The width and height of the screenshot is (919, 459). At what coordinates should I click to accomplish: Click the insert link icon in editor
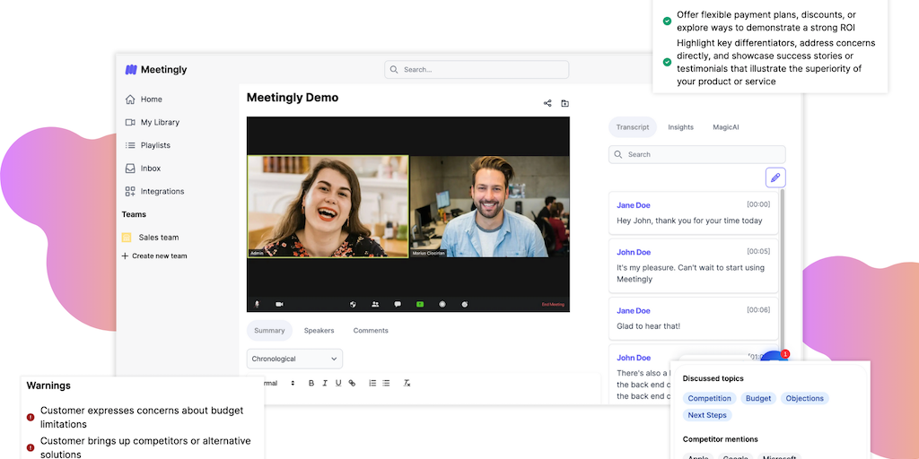click(352, 383)
